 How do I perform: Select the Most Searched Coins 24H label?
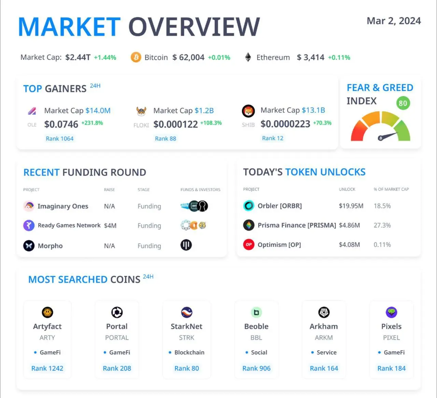point(148,276)
